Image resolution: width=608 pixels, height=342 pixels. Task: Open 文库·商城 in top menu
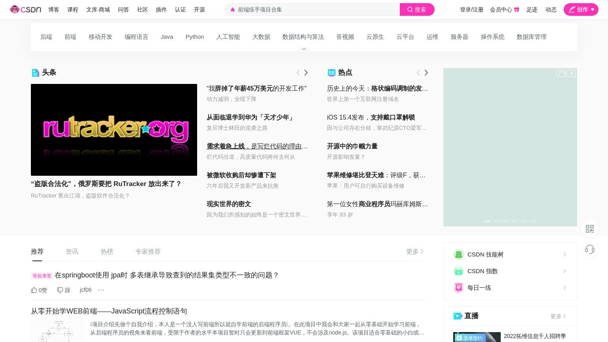(x=98, y=9)
